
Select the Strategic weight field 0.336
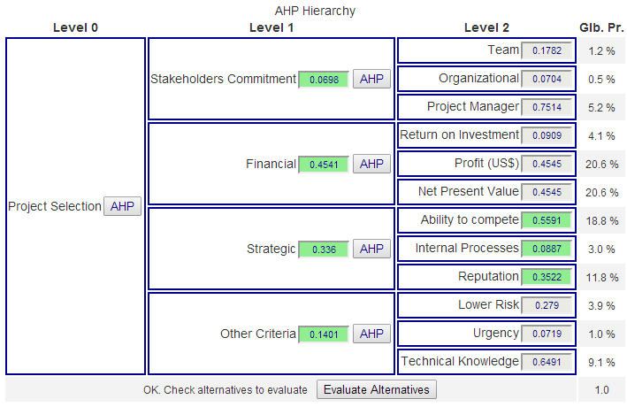(324, 249)
